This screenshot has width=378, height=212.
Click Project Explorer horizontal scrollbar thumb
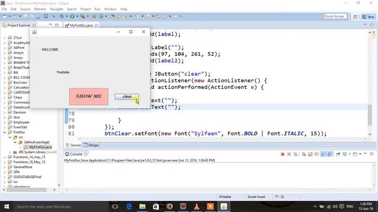(27, 190)
